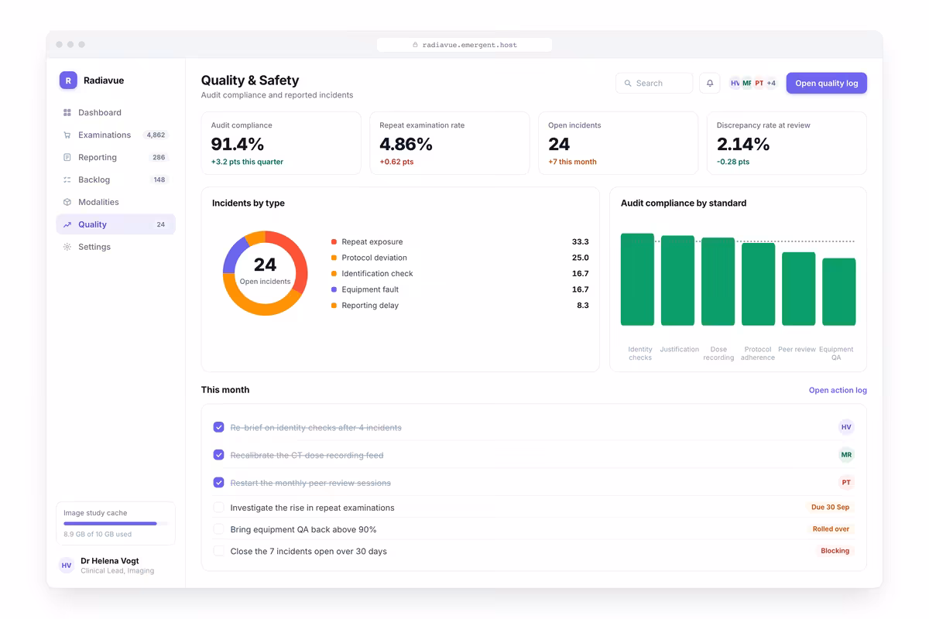Click the HV avatar in header

735,83
